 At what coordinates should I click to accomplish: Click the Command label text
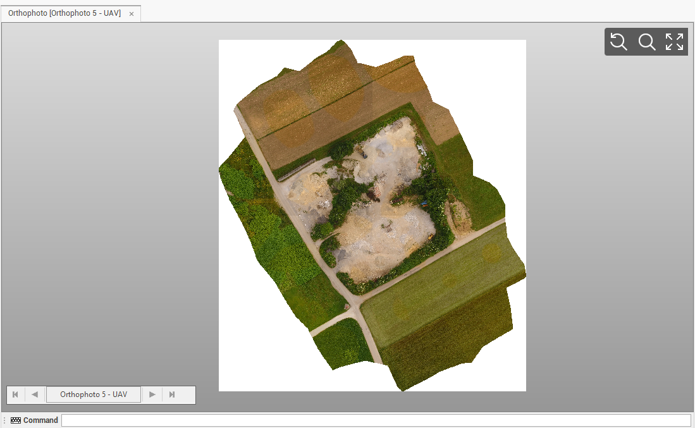[x=40, y=420]
